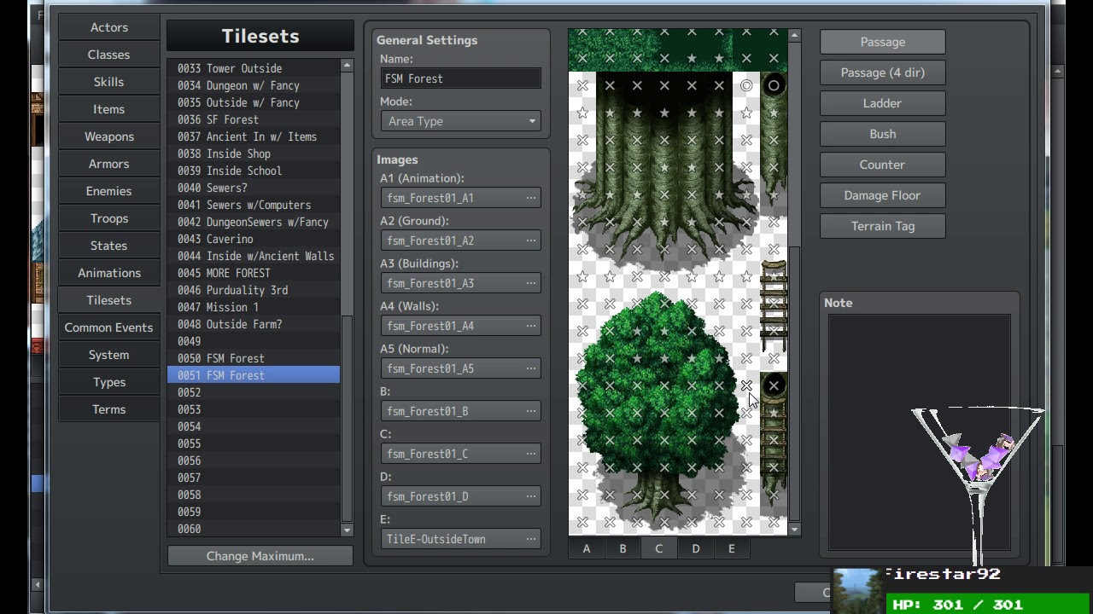Select tileset 0050 FSM Forest

254,358
